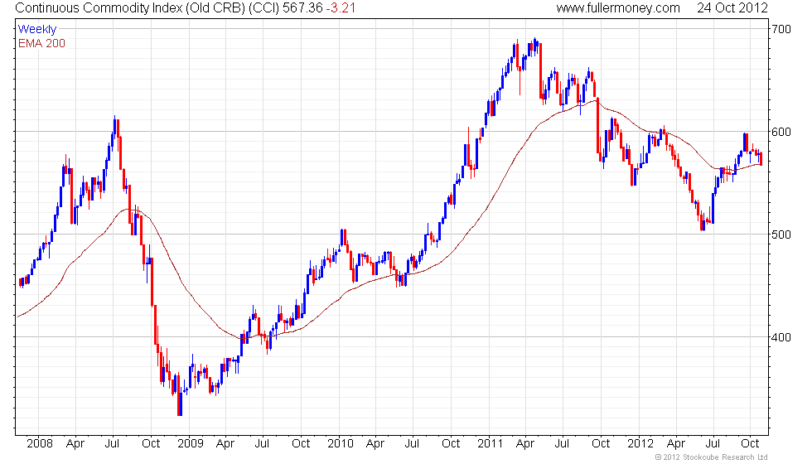Click the 2011 x-axis label

click(490, 444)
